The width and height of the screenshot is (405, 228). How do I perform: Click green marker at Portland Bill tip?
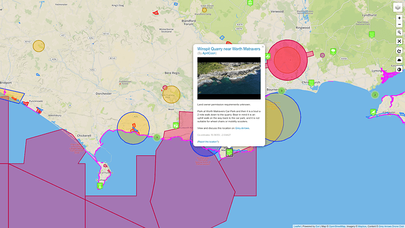pos(100,186)
